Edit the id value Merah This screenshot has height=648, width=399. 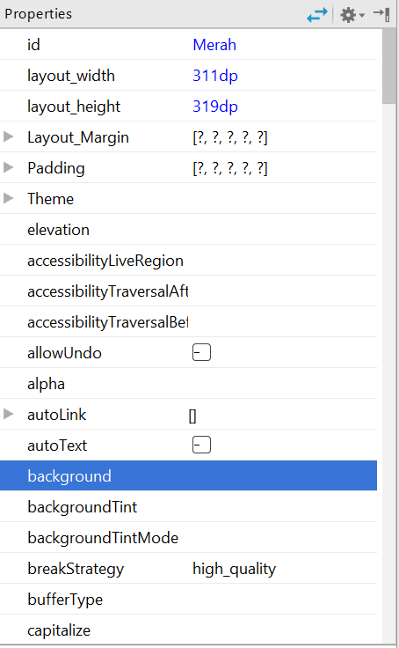click(x=214, y=45)
